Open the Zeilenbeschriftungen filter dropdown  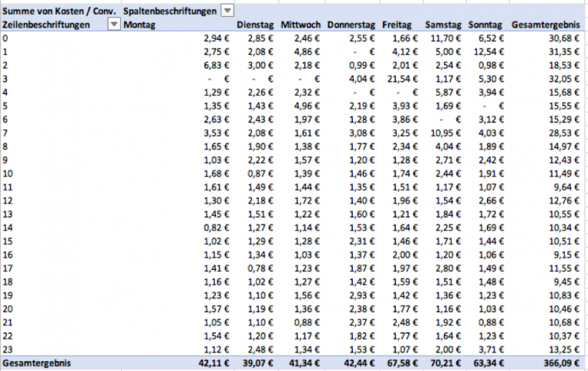[113, 24]
